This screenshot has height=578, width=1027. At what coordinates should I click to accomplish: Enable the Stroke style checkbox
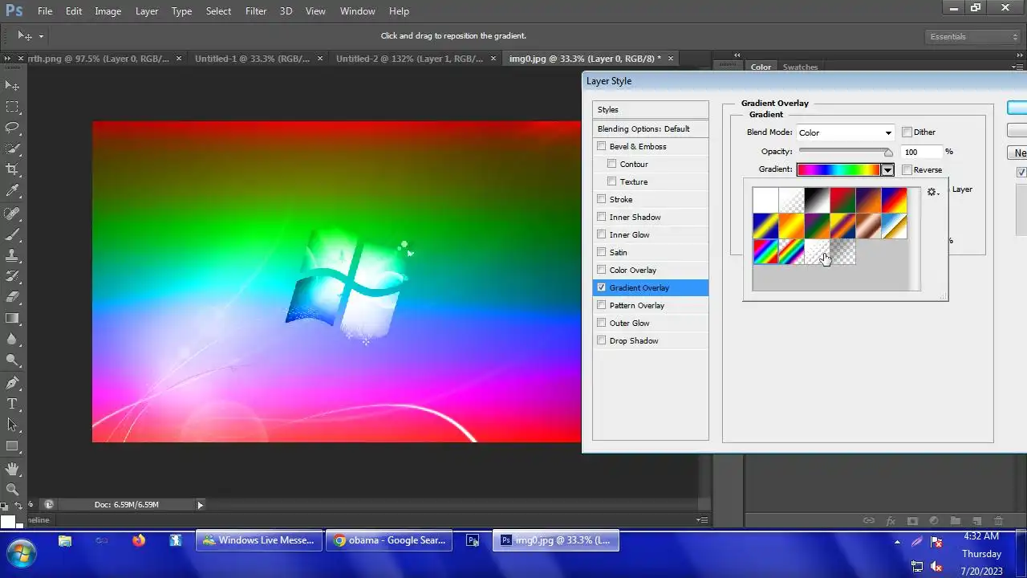(x=601, y=199)
